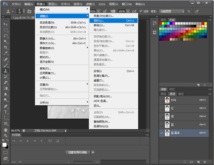Choose 曲线(U) Curves menu item

(x=113, y=25)
